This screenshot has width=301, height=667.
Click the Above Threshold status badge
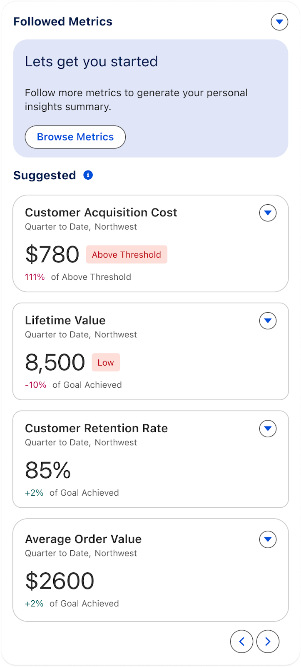coord(127,255)
